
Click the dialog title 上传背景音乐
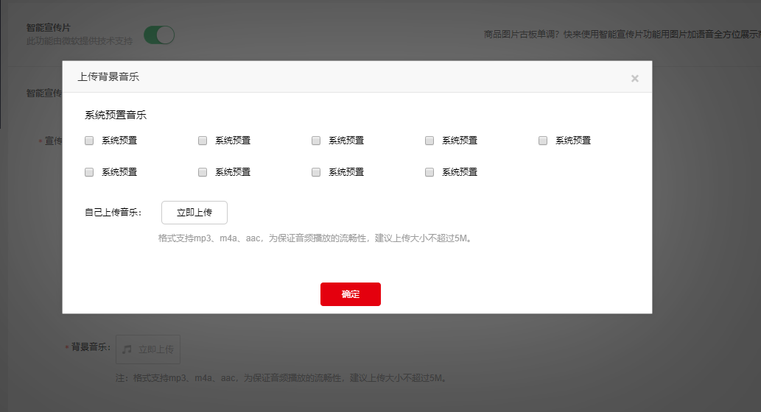click(109, 77)
